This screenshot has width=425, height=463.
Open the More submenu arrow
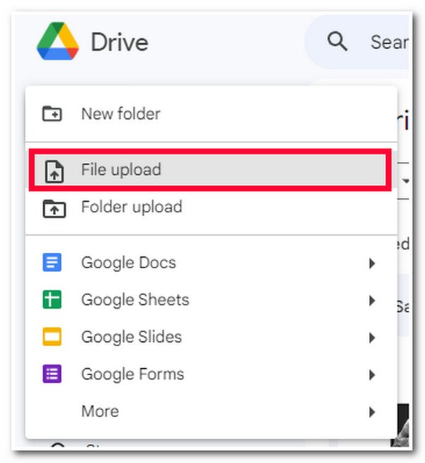tap(372, 412)
